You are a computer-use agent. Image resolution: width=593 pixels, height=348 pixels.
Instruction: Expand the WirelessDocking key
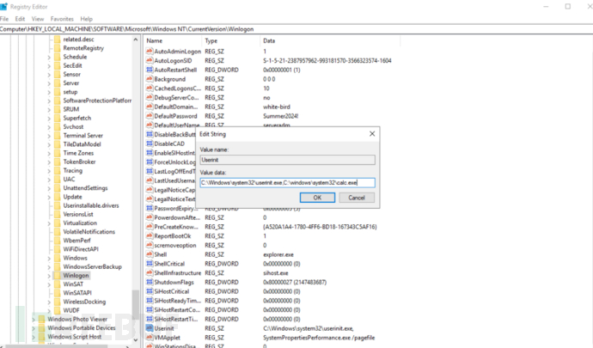[x=49, y=302]
